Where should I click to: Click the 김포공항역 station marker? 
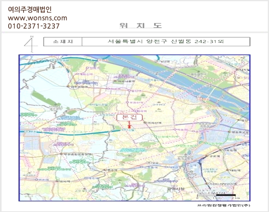69,87
